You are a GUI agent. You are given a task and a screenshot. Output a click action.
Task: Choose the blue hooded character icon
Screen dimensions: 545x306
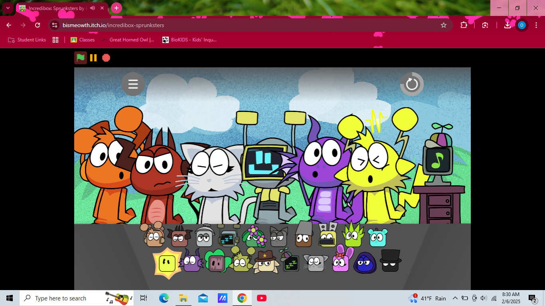(x=365, y=263)
